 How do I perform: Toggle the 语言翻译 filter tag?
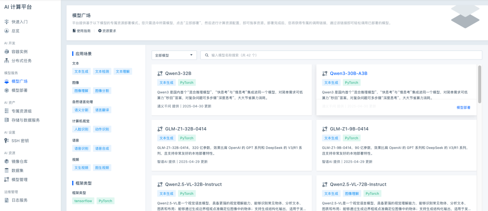102,110
